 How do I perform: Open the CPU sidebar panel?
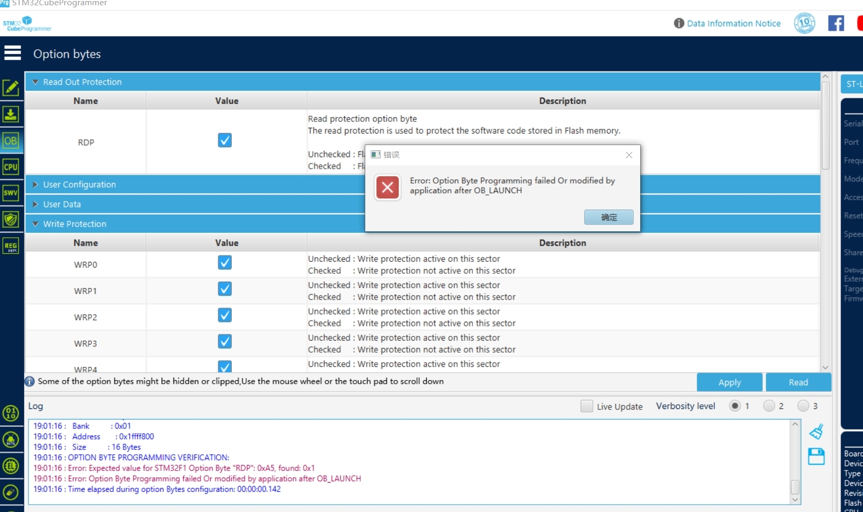coord(11,167)
